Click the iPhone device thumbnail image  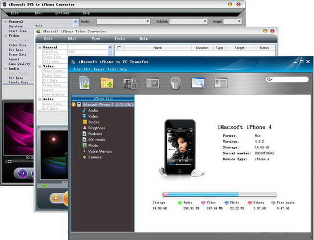click(x=180, y=148)
